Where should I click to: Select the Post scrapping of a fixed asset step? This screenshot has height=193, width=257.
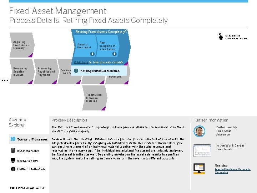(x=107, y=46)
